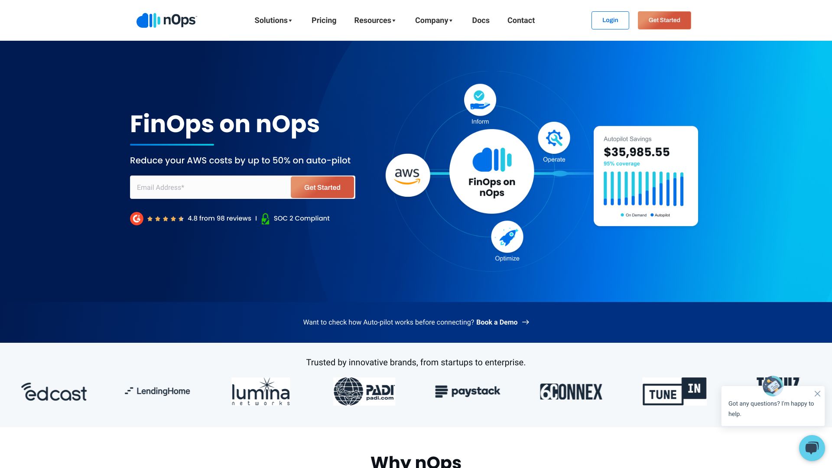
Task: Select the Inform icon in the diagram
Action: (x=480, y=101)
